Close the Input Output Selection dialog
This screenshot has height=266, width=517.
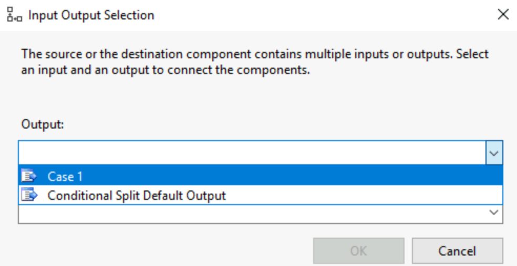(x=503, y=15)
